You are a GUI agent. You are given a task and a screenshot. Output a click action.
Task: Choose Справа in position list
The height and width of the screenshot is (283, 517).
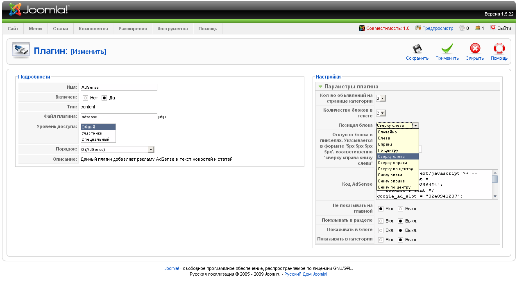[x=398, y=144]
